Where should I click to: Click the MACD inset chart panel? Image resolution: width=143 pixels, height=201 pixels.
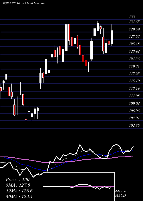pos(79,187)
